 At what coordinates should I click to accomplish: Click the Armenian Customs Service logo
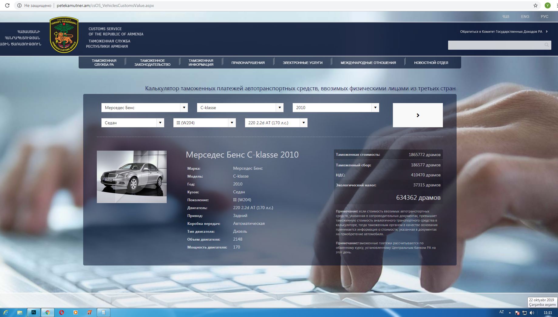64,35
